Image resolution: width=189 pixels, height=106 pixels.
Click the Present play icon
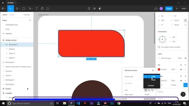[x=177, y=9]
